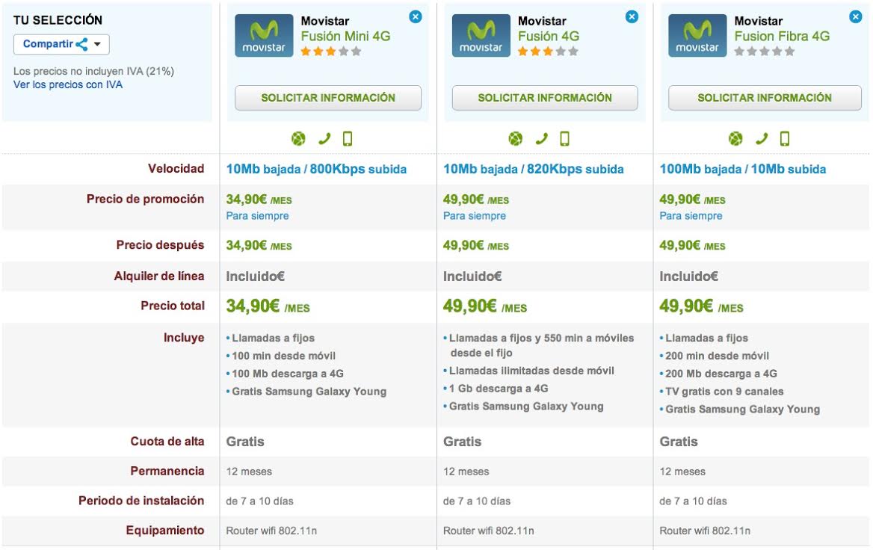The height and width of the screenshot is (550, 873).
Task: Request information for Fusión 4G
Action: click(x=545, y=97)
